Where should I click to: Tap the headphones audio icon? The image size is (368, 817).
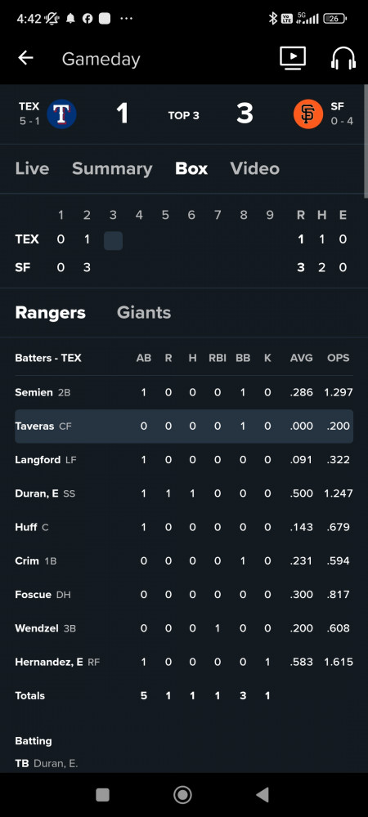coord(343,58)
